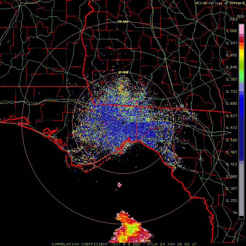Click the 0.893 color scale value

point(232,55)
